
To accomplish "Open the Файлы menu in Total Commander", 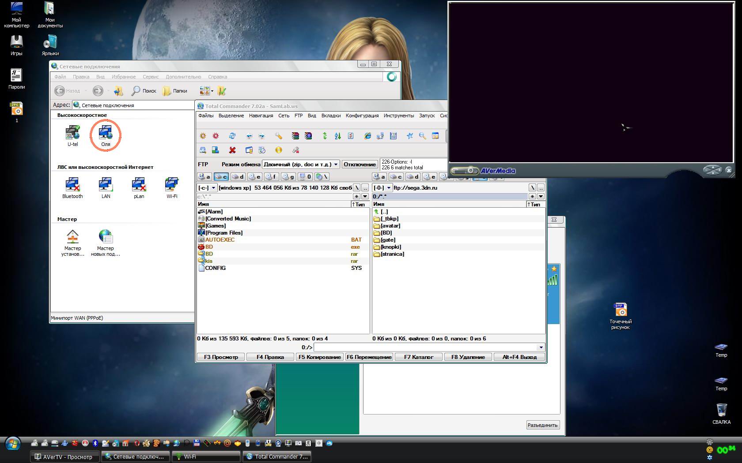I will [x=206, y=116].
